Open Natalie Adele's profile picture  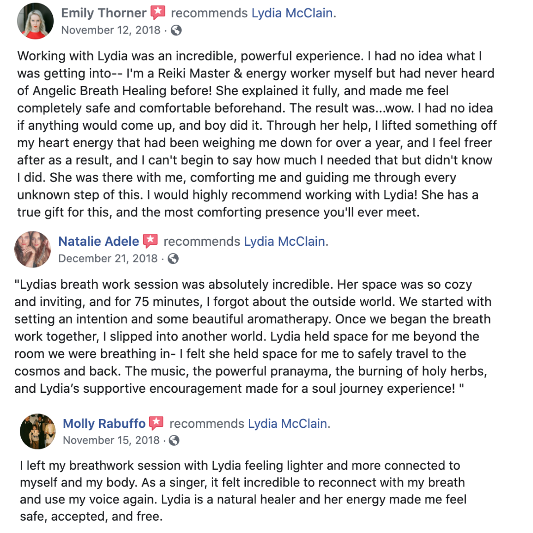coord(33,249)
